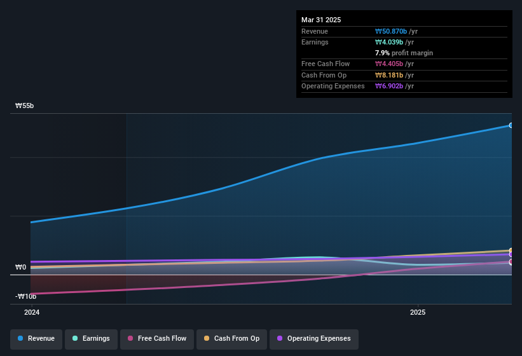Toggle the Earnings series legend button
The height and width of the screenshot is (356, 522).
(91, 339)
